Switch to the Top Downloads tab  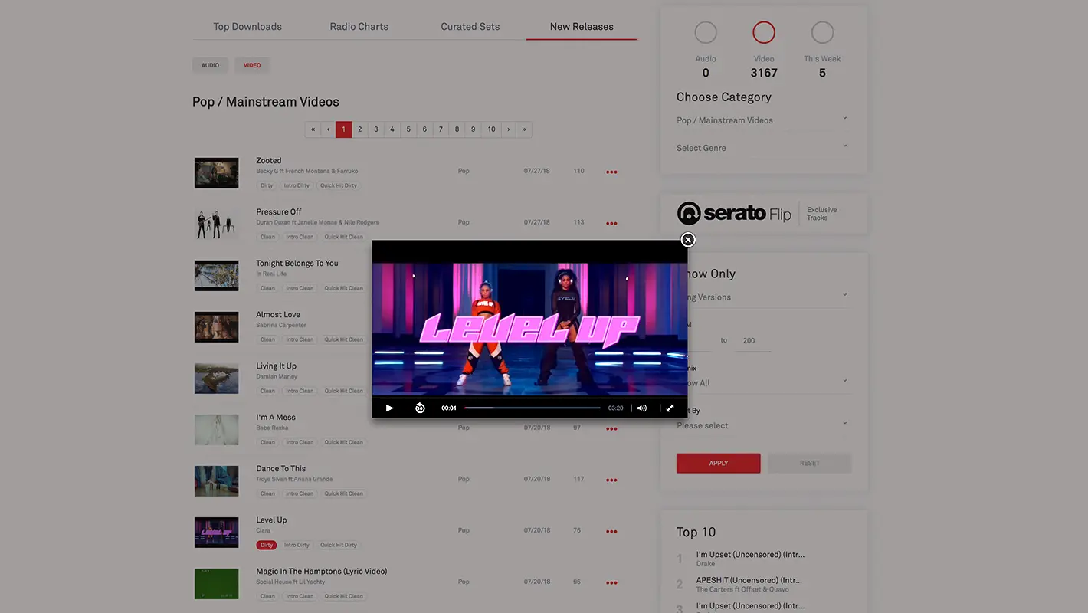click(x=247, y=27)
